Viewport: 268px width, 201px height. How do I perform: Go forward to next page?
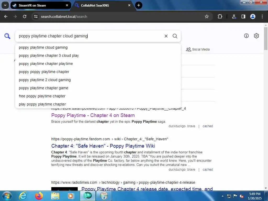15,16
